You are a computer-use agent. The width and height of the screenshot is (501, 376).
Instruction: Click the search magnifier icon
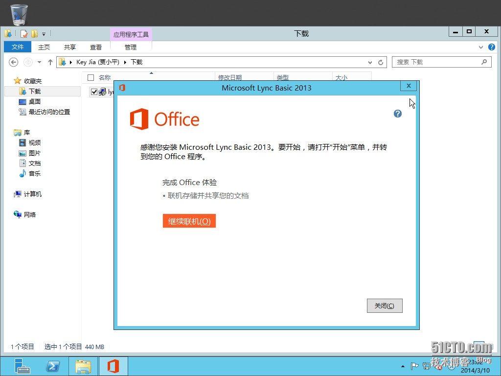click(x=484, y=62)
